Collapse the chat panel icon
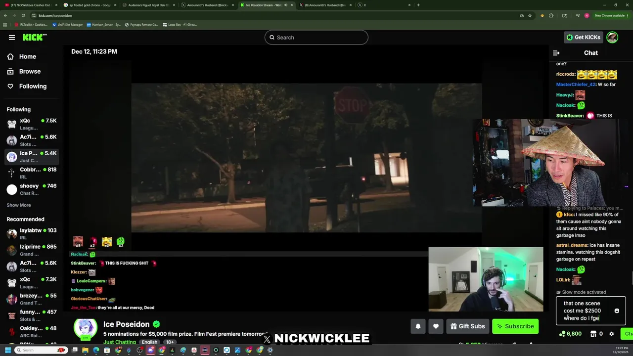The width and height of the screenshot is (633, 356). [556, 53]
